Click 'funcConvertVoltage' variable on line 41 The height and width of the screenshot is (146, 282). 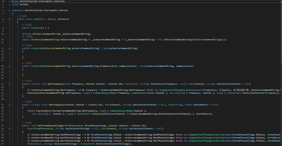coord(65,144)
